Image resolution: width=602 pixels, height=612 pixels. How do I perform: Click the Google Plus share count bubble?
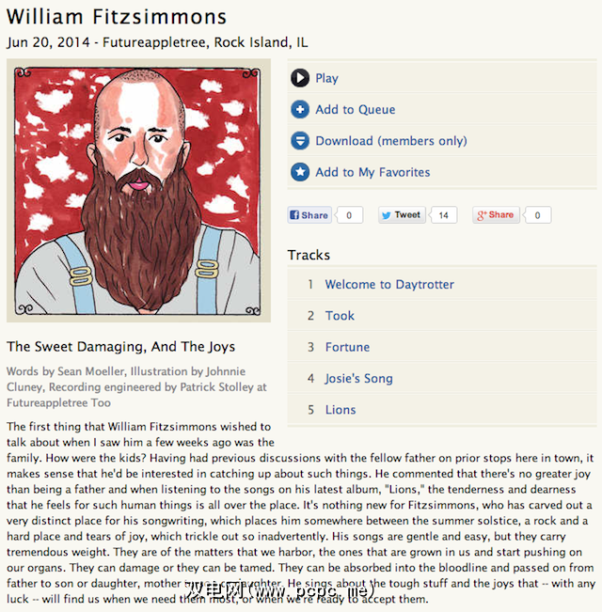pos(537,215)
